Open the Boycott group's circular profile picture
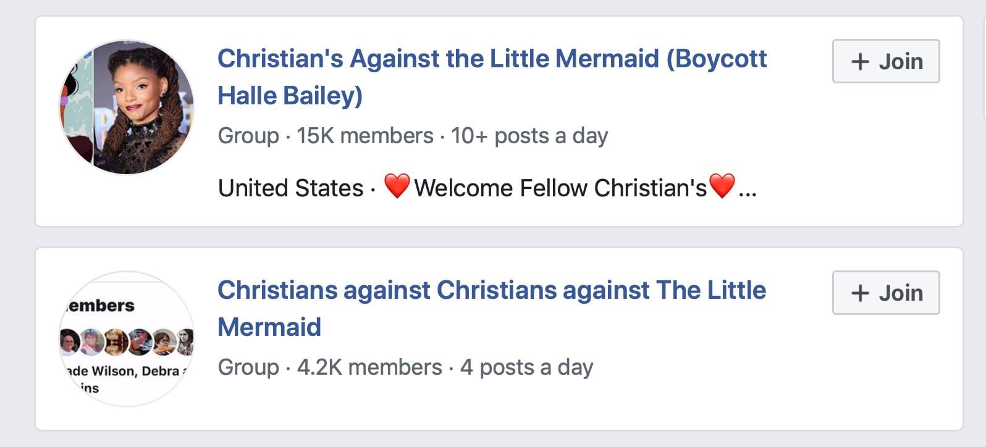Viewport: 986px width, 447px height. pos(126,107)
